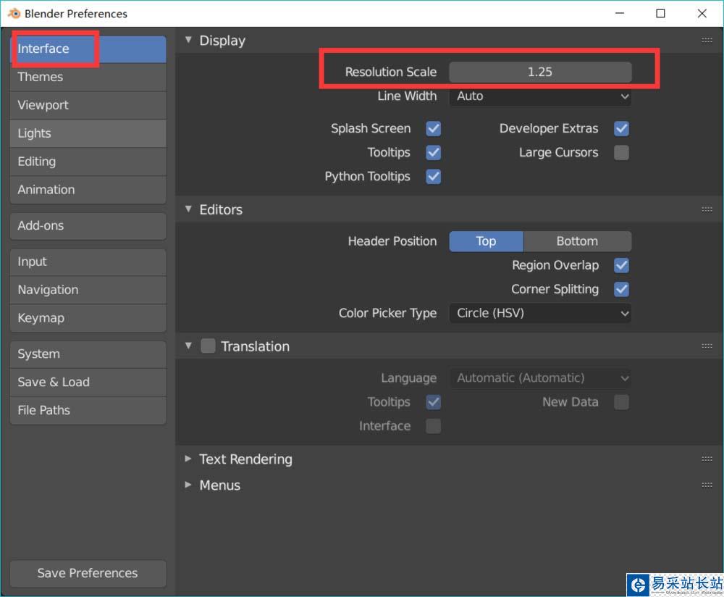724x597 pixels.
Task: Click the Resolution Scale value field
Action: pos(540,72)
